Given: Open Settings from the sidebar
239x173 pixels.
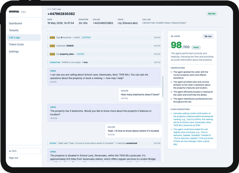Looking at the screenshot, I should (14, 52).
